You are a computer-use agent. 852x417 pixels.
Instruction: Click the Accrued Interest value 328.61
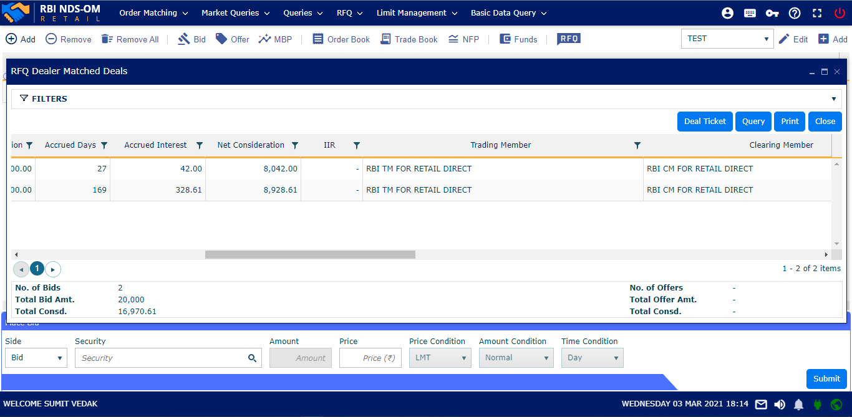[189, 190]
